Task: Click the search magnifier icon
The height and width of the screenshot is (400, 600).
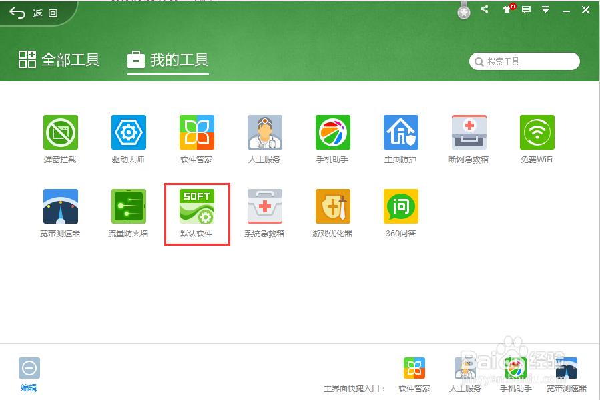Action: pos(479,62)
